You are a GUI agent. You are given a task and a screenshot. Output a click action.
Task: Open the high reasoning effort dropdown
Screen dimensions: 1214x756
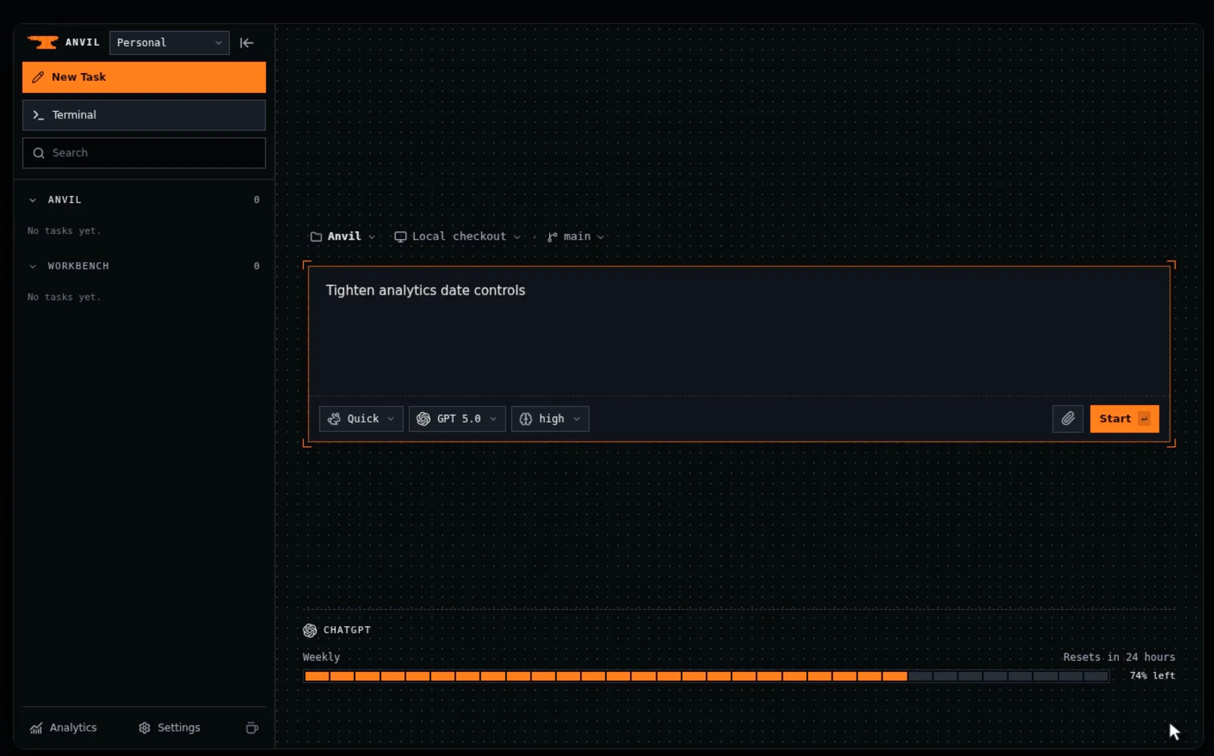click(550, 419)
